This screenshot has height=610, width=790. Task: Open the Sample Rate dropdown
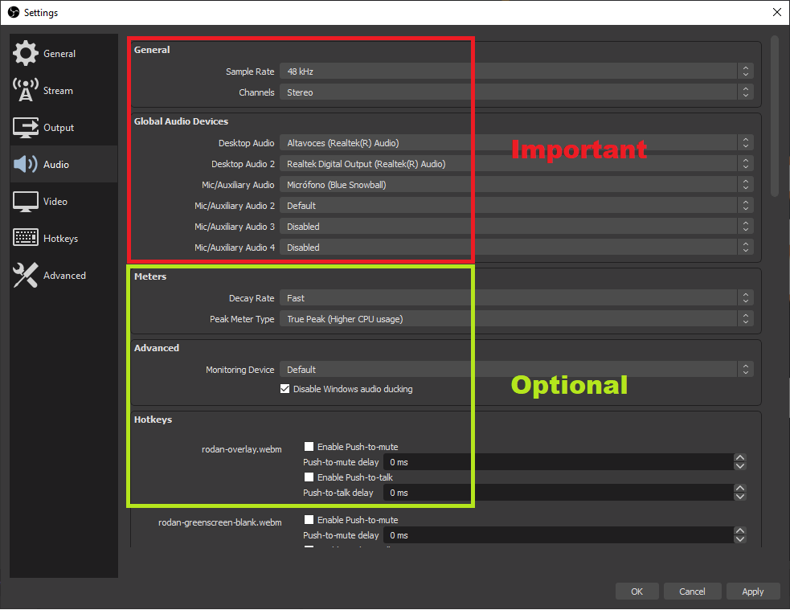pos(516,72)
